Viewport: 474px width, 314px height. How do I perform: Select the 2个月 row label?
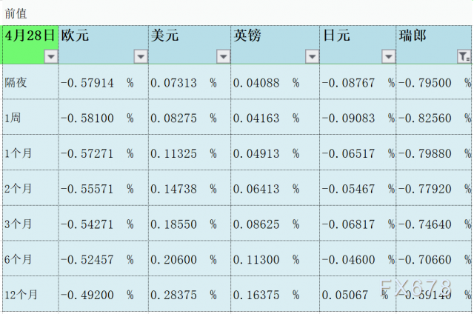pyautogui.click(x=30, y=187)
